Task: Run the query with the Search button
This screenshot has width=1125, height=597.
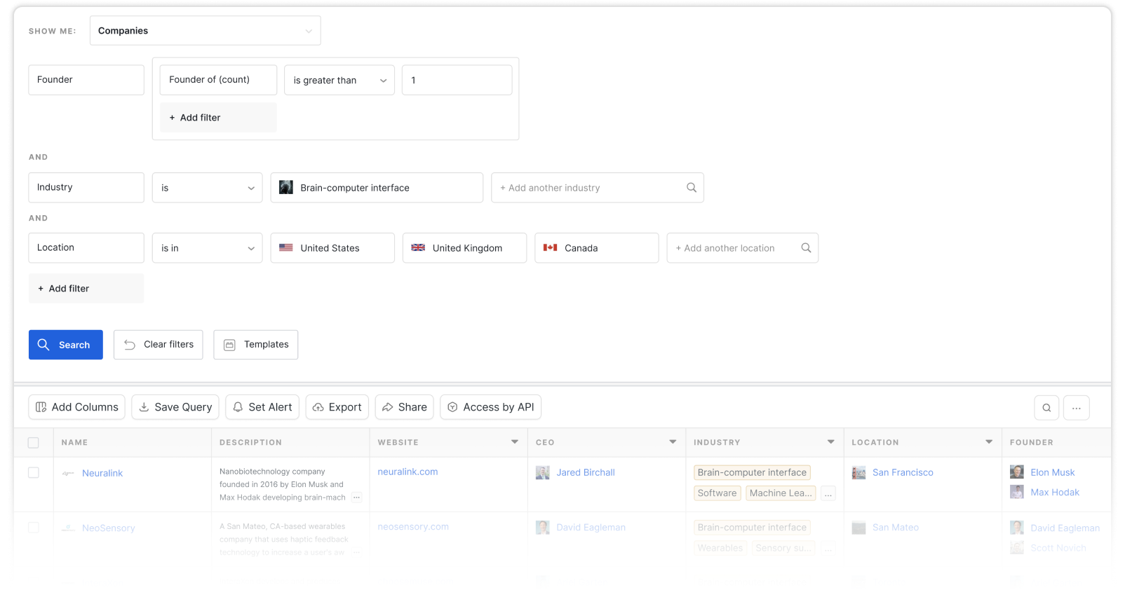Action: pyautogui.click(x=66, y=345)
